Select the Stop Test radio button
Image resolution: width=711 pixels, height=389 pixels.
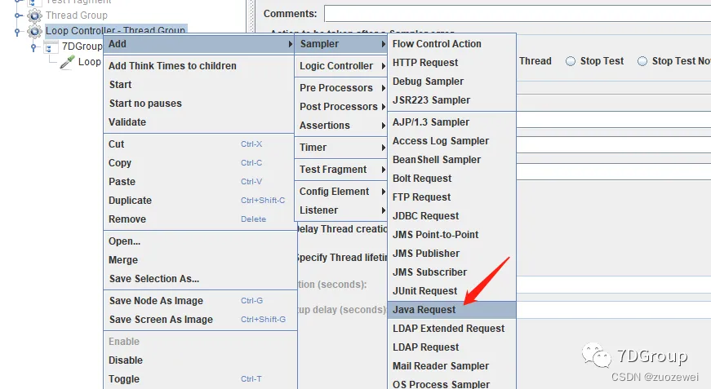[571, 61]
